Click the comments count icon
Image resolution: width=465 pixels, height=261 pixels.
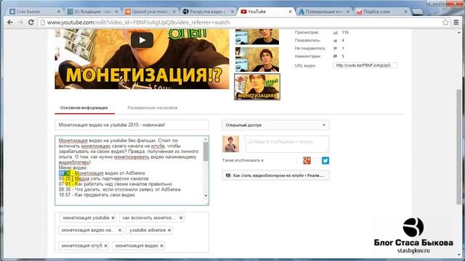(x=336, y=57)
